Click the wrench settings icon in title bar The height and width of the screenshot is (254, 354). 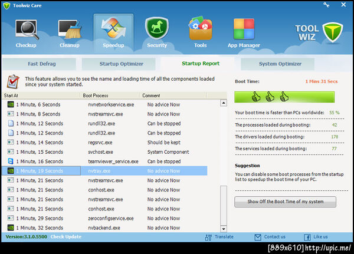tap(326, 5)
